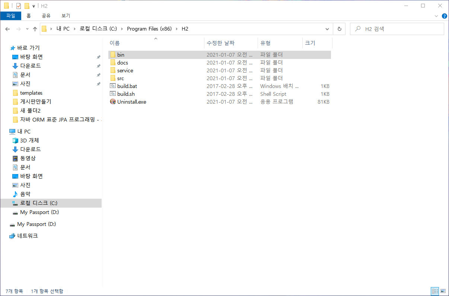Select 바탕 화면 under 내 PC
This screenshot has height=296, width=449.
31,176
